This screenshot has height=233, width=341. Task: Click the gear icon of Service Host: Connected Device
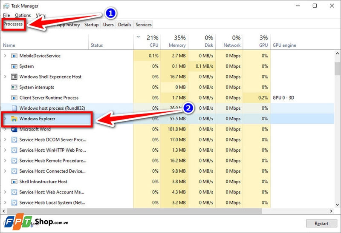(14, 171)
